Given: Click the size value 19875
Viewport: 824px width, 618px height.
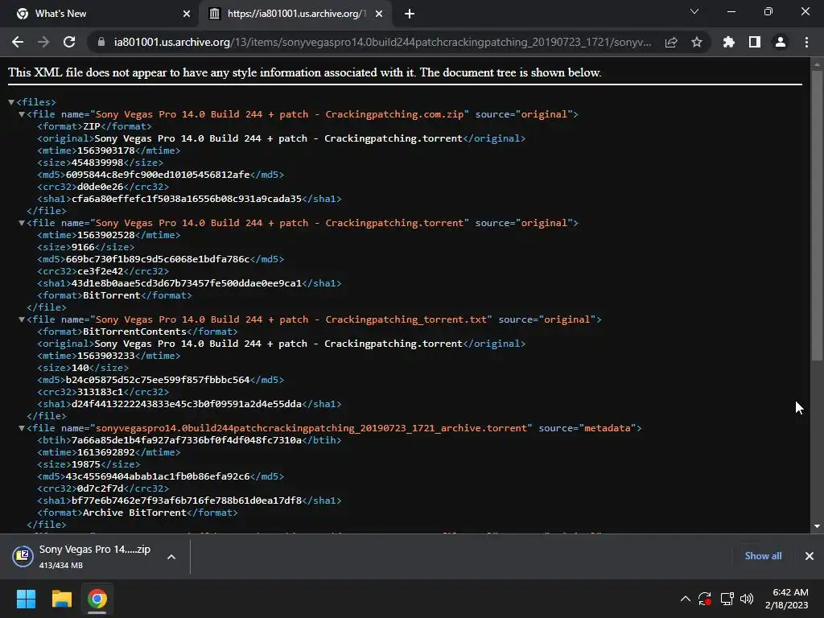Looking at the screenshot, I should (85, 464).
